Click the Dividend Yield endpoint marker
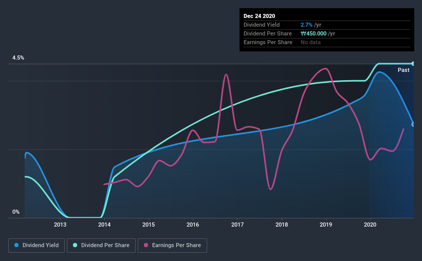 (413, 124)
